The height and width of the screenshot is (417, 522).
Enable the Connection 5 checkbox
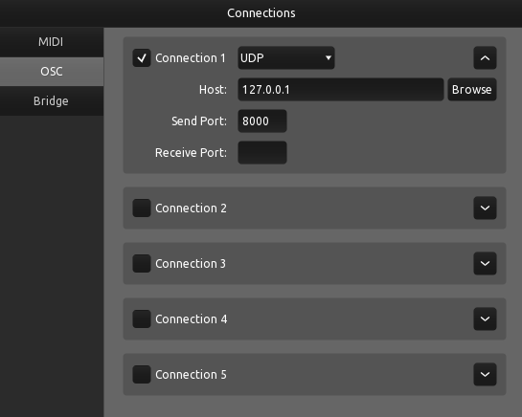142,374
